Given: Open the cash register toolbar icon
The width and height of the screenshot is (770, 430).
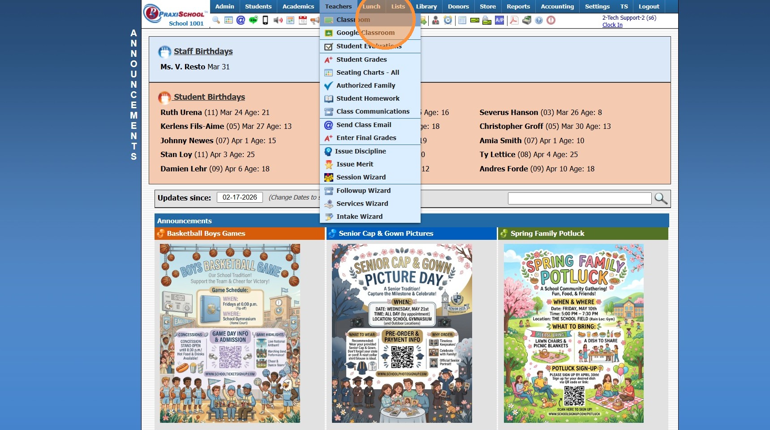Looking at the screenshot, I should click(527, 20).
